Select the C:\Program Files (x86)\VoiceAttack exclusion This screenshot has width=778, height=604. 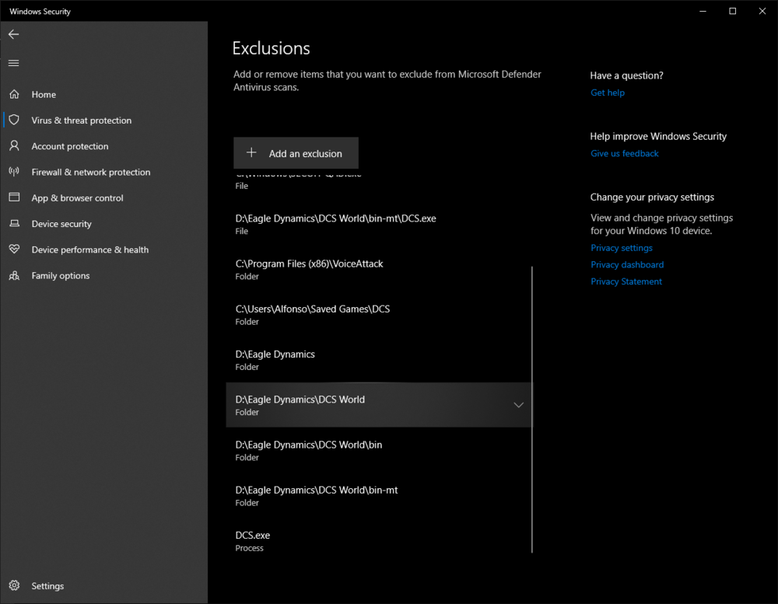pyautogui.click(x=309, y=269)
